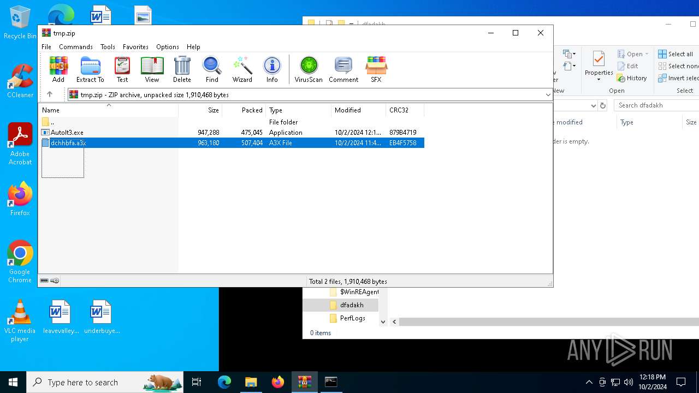Open the Recycle Bin desktop icon
Screen dimensions: 699x393
click(20, 22)
